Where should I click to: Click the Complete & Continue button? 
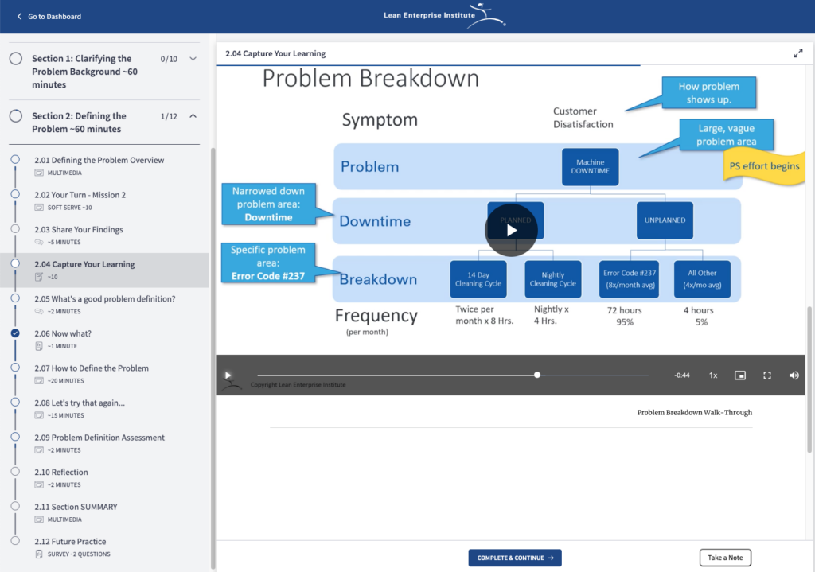coord(514,558)
